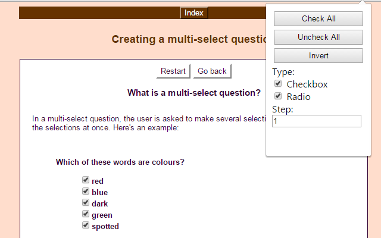This screenshot has height=238, width=381.
Task: Toggle the Radio type option box
Action: [x=278, y=96]
